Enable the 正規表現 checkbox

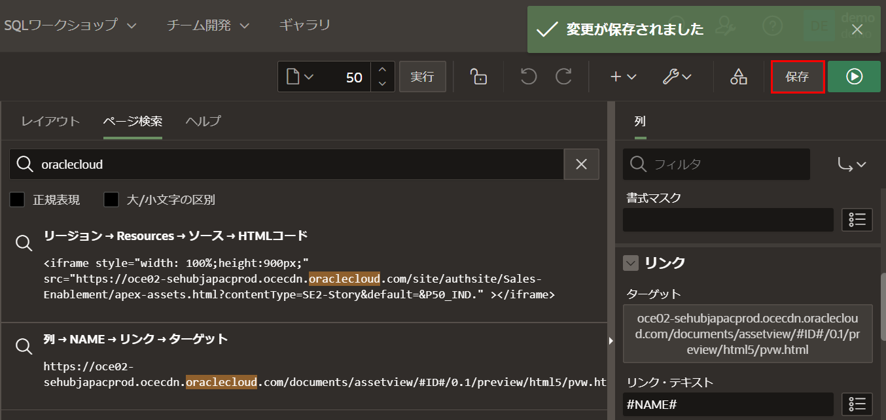pos(17,200)
